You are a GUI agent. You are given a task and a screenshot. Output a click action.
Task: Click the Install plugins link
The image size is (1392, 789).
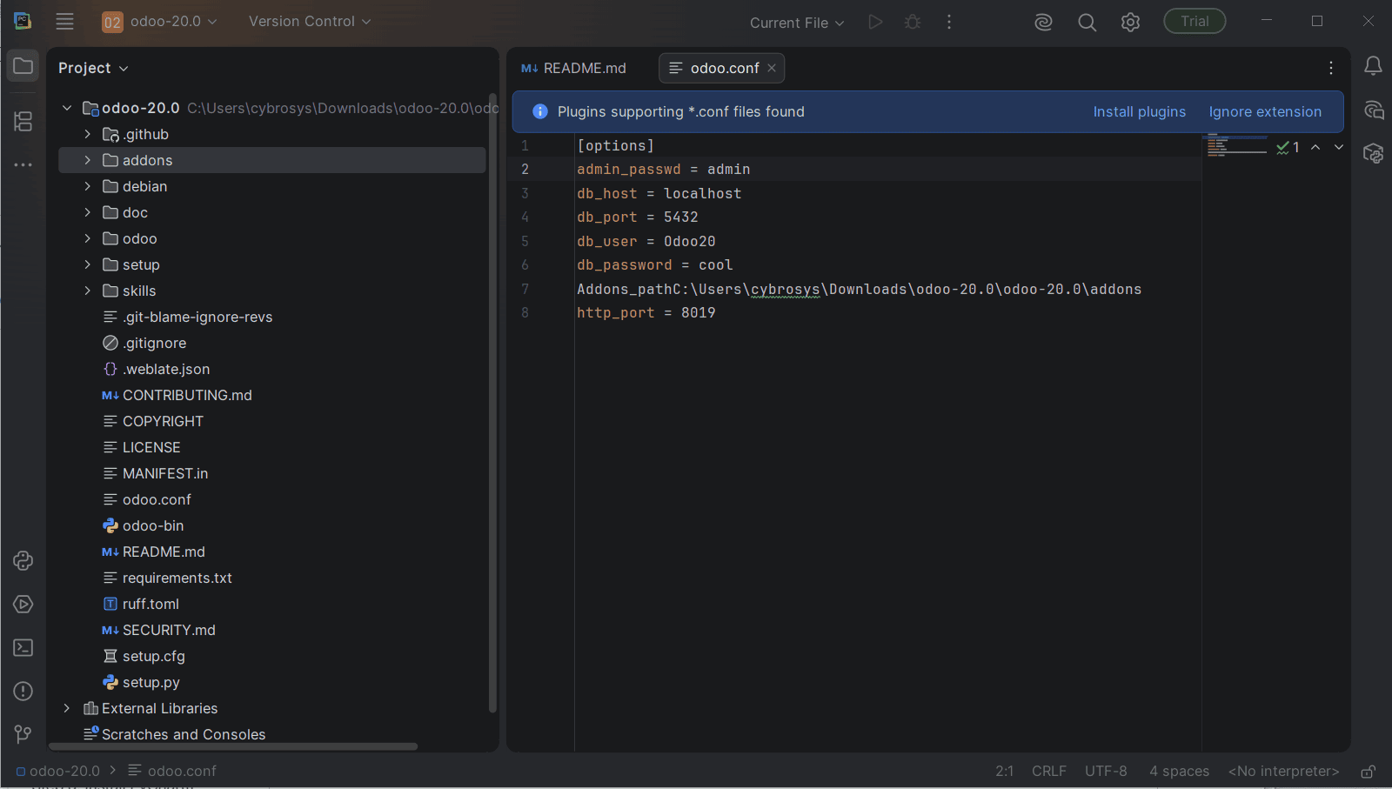pyautogui.click(x=1139, y=111)
